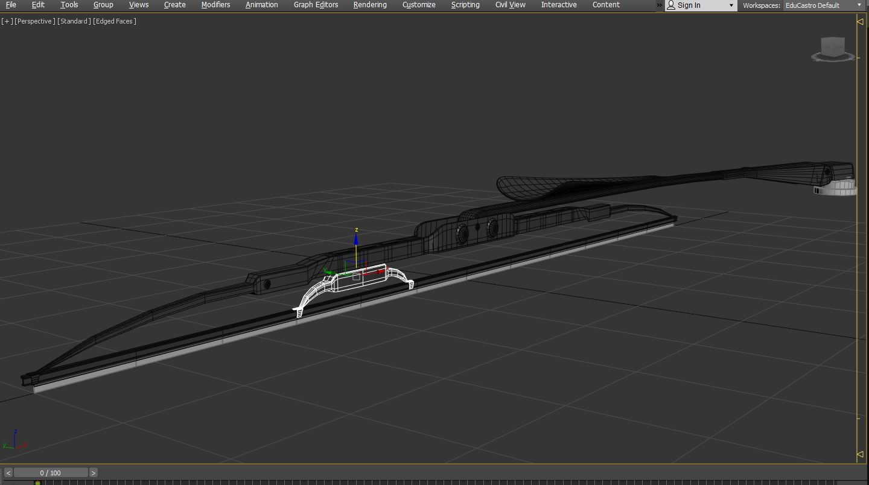The height and width of the screenshot is (485, 869).
Task: Open the [Standard] shading quality menu
Action: pyautogui.click(x=74, y=21)
